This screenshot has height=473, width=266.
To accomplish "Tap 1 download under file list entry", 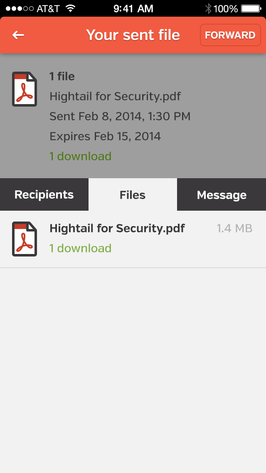I will tap(80, 248).
